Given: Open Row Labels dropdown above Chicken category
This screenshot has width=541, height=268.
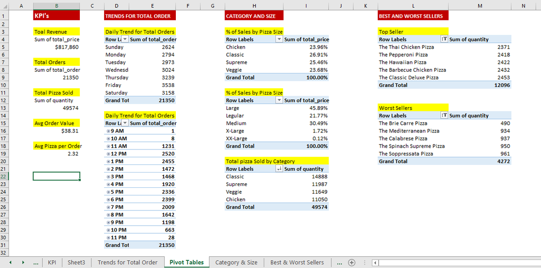Looking at the screenshot, I should point(280,40).
